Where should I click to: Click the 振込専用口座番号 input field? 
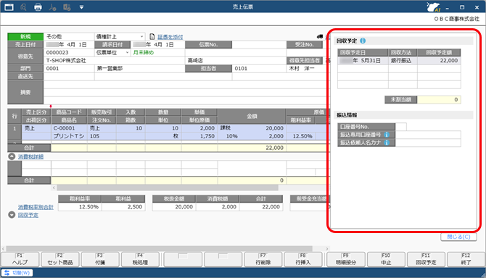pos(428,135)
